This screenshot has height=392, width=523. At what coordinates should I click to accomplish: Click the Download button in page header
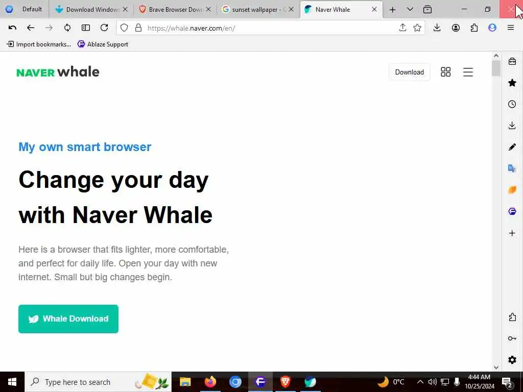pyautogui.click(x=409, y=72)
